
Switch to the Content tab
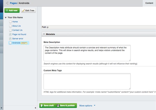149,3
